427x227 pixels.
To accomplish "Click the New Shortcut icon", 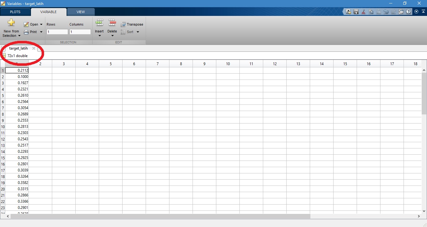I will [348, 12].
